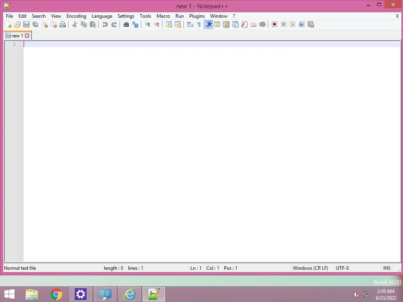Image resolution: width=403 pixels, height=302 pixels.
Task: Click 'Normal text file' in status bar
Action: [x=20, y=268]
